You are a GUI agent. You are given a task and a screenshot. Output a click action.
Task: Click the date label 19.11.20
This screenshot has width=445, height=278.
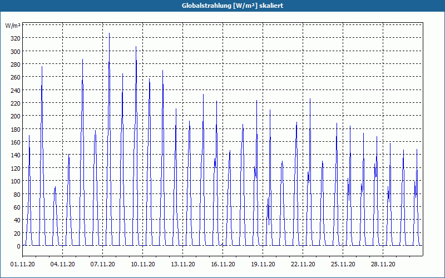tap(263, 265)
